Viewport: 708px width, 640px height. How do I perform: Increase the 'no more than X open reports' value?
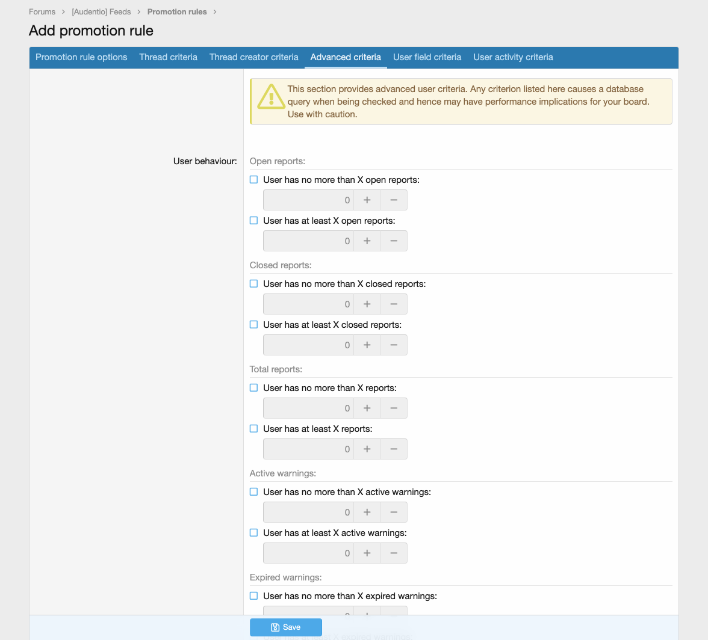click(367, 200)
